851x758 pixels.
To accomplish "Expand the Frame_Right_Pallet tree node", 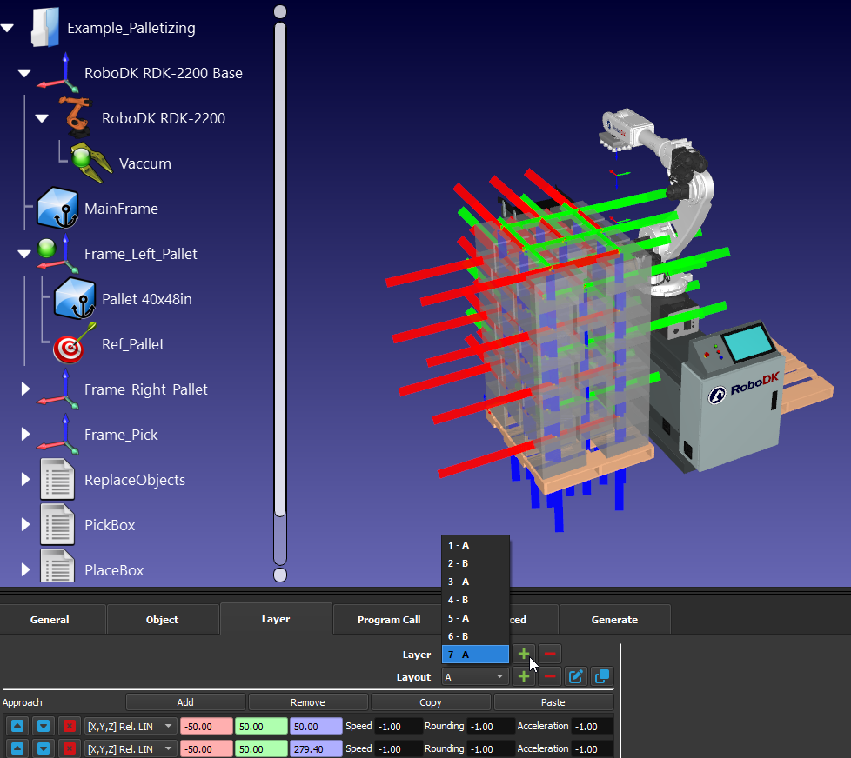I will (x=25, y=389).
